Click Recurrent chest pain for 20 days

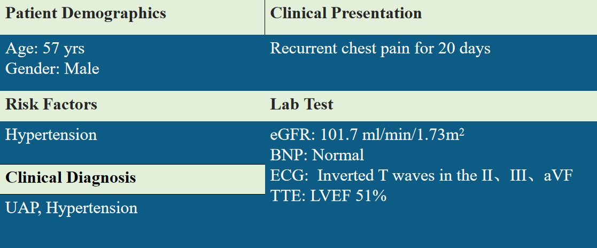(380, 49)
